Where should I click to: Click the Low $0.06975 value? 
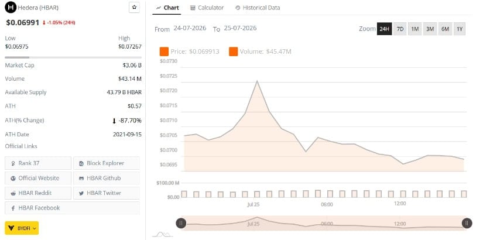[16, 46]
